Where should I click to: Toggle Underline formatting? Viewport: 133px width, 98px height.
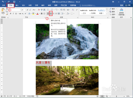[x=16, y=14]
